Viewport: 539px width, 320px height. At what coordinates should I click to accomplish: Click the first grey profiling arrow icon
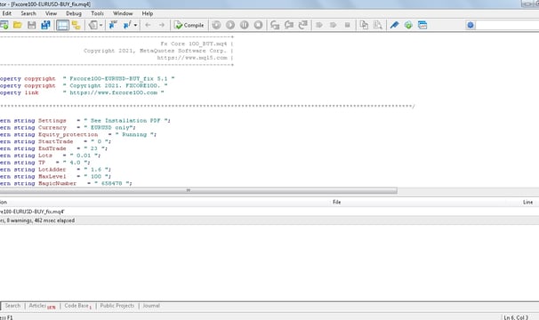tap(319, 25)
